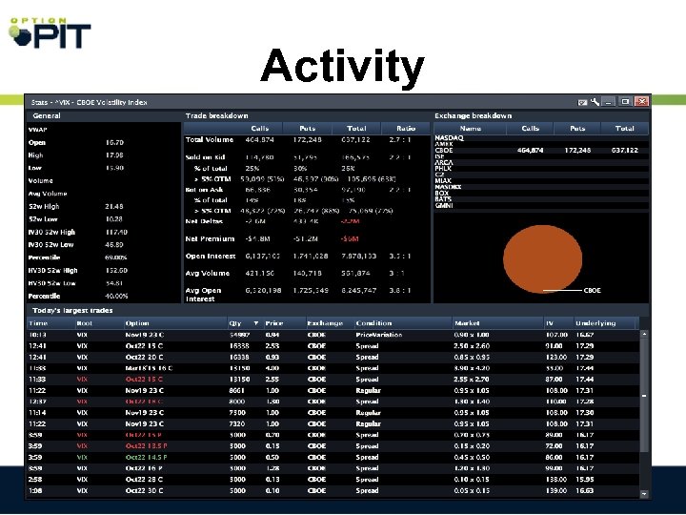Maximize the VIX Stats window
Viewport: 686px width, 515px height.
(x=625, y=102)
